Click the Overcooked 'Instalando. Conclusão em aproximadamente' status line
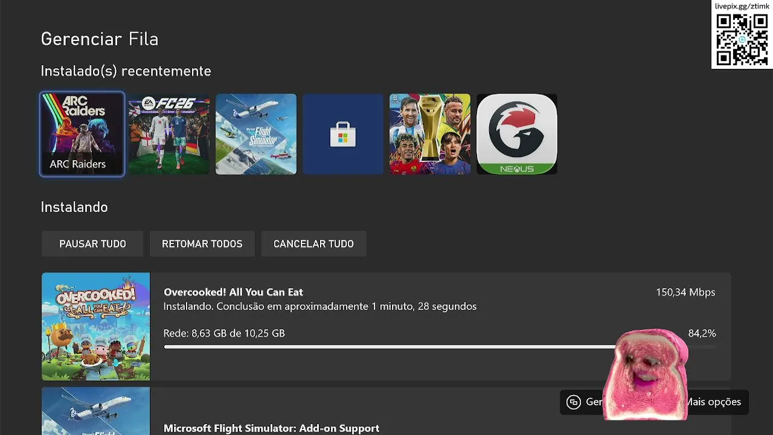This screenshot has height=435, width=773. 320,307
